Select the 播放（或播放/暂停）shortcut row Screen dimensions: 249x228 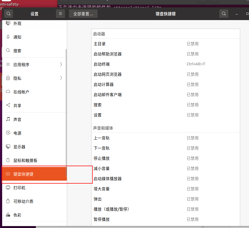[x=166, y=209]
